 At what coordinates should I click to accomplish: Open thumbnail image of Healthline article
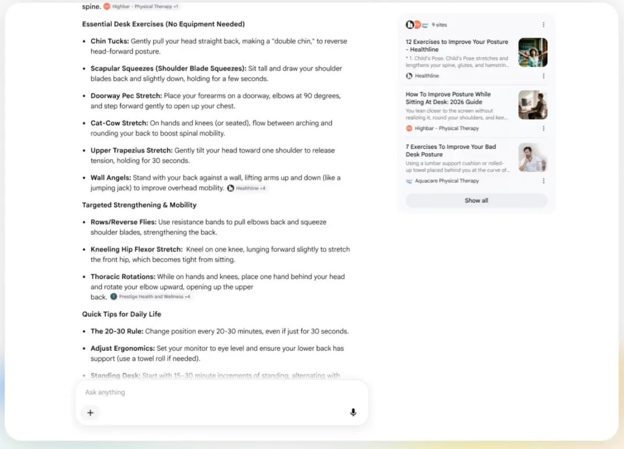533,53
